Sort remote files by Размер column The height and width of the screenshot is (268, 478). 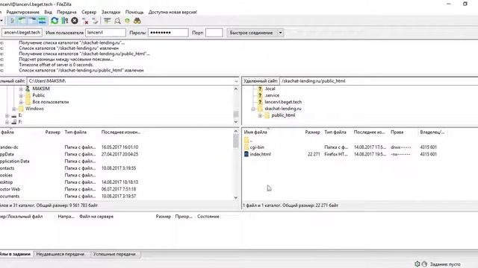click(x=312, y=133)
